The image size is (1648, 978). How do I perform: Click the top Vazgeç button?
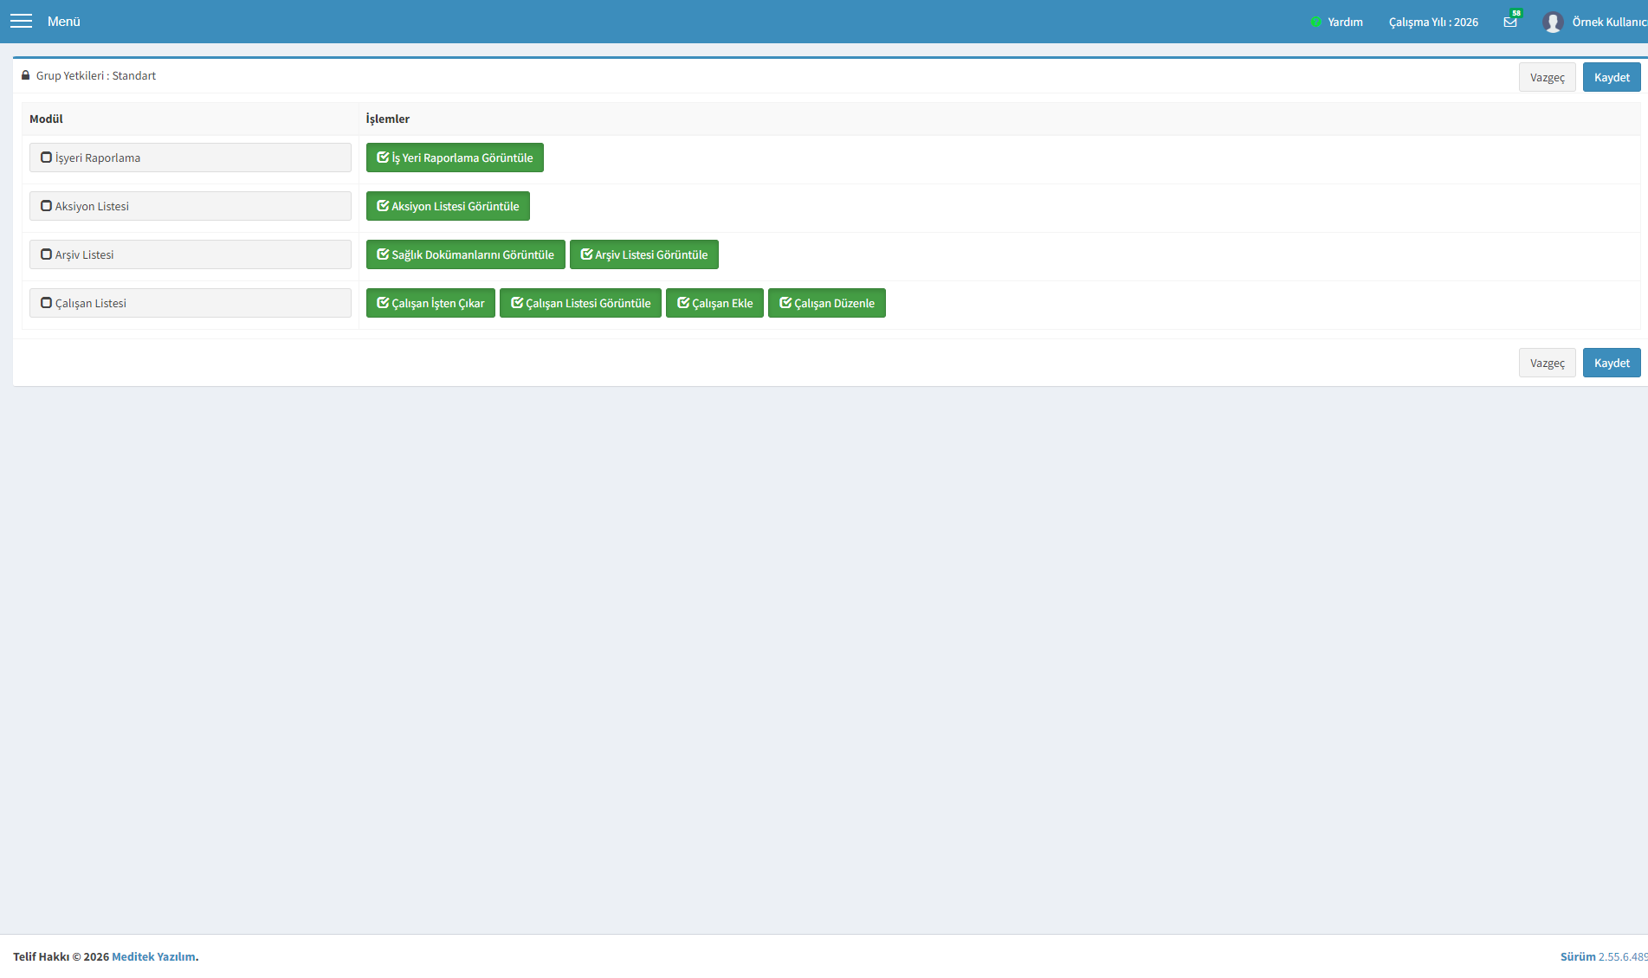click(1547, 77)
